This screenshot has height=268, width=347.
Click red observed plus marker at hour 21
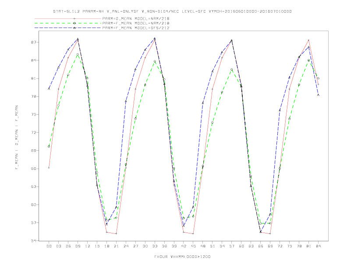click(x=116, y=233)
